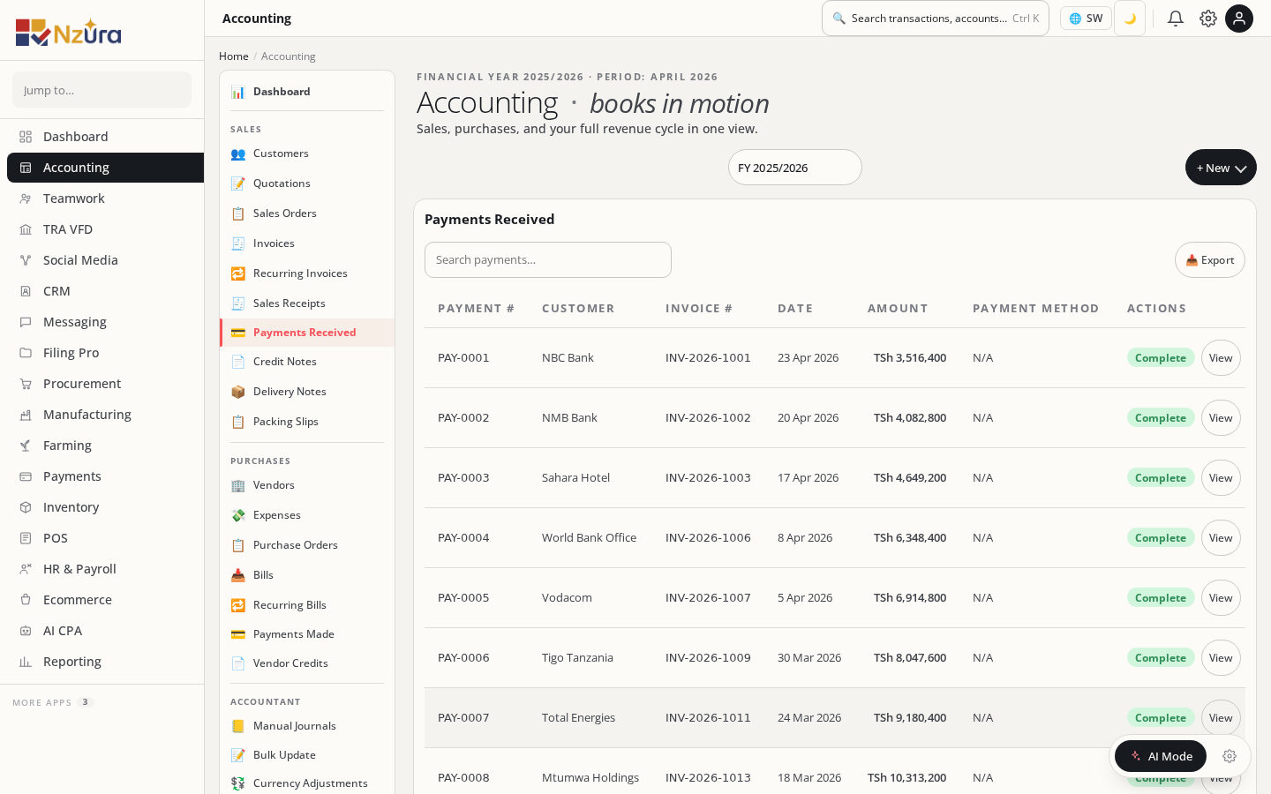The height and width of the screenshot is (794, 1271).
Task: Open Quotations page
Action: [307, 184]
